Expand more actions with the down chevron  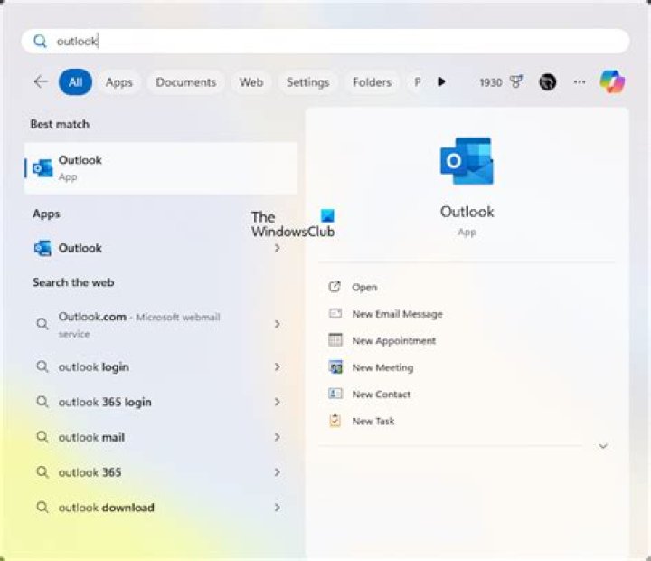(603, 446)
